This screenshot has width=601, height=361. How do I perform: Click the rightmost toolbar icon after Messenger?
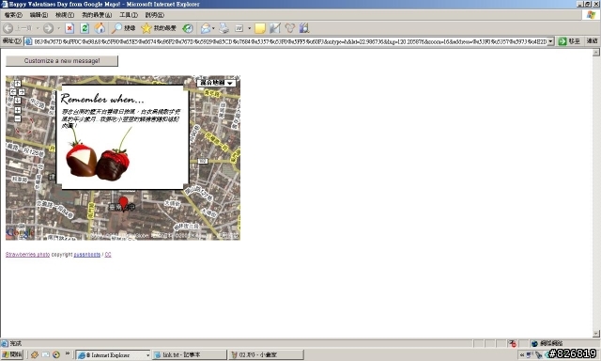pyautogui.click(x=304, y=28)
